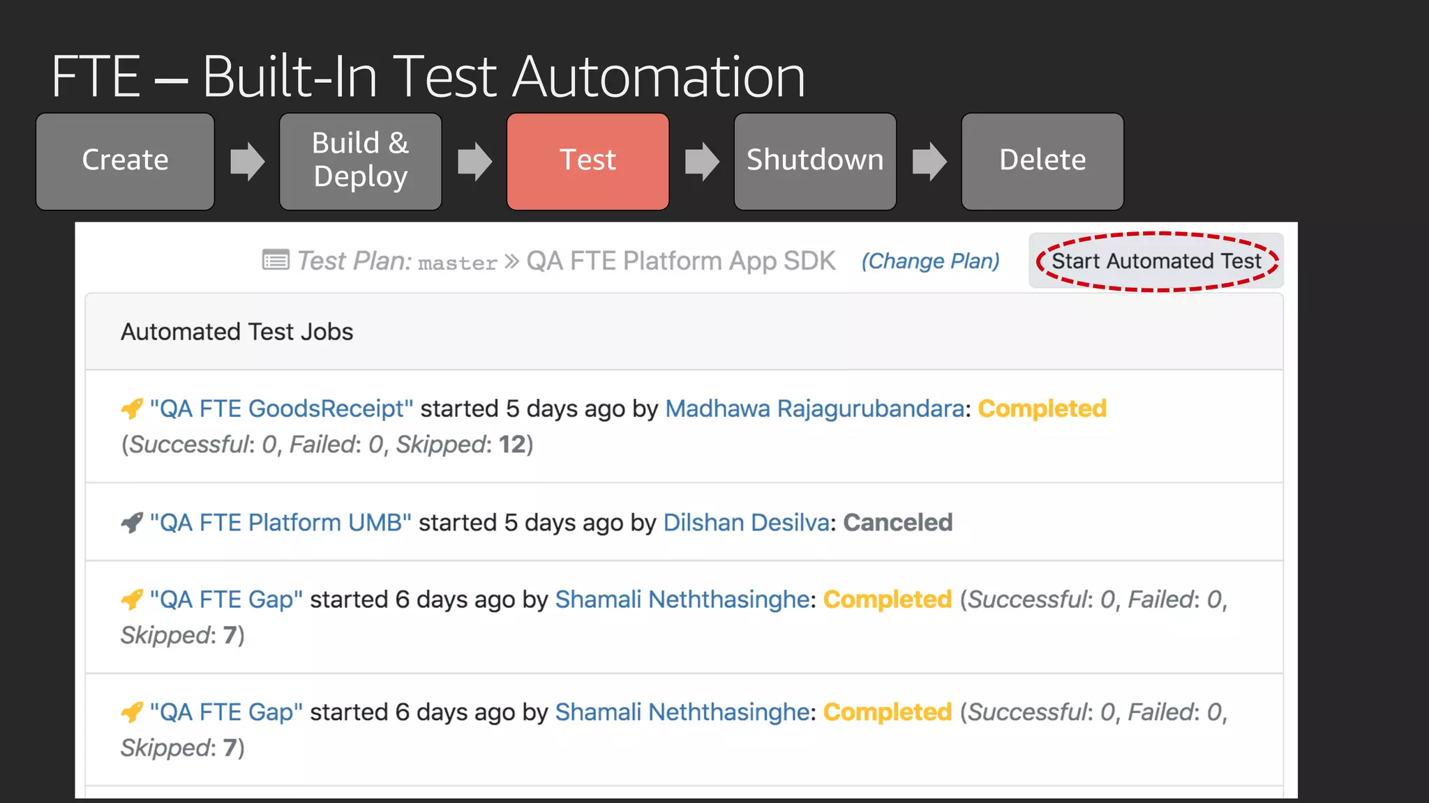Open first "QA FTE Gap" job above GoodsReceipt-less rows
The height and width of the screenshot is (803, 1429).
pos(226,599)
